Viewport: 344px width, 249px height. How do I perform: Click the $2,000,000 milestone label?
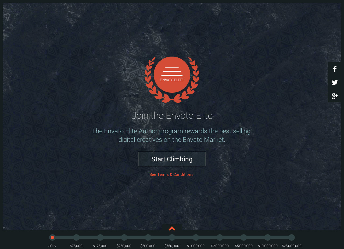click(220, 246)
